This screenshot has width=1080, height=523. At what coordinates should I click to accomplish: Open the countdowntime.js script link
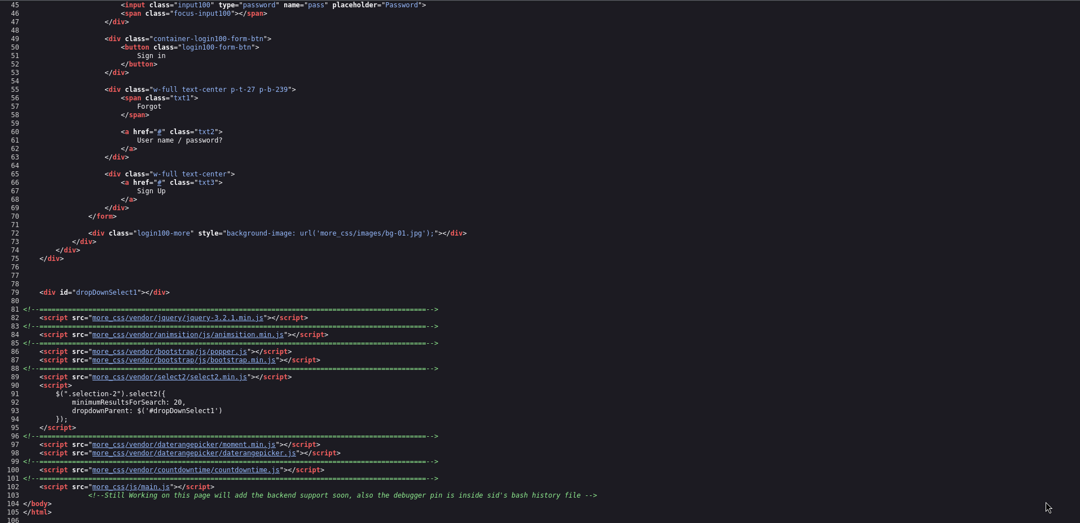186,470
